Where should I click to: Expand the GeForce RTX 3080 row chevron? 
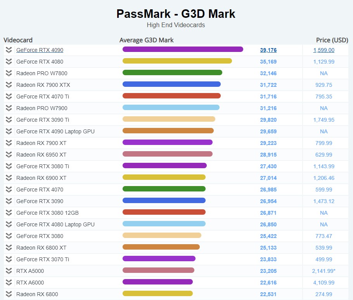[x=9, y=236]
